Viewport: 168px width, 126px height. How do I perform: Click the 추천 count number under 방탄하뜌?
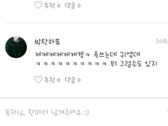tap(59, 80)
